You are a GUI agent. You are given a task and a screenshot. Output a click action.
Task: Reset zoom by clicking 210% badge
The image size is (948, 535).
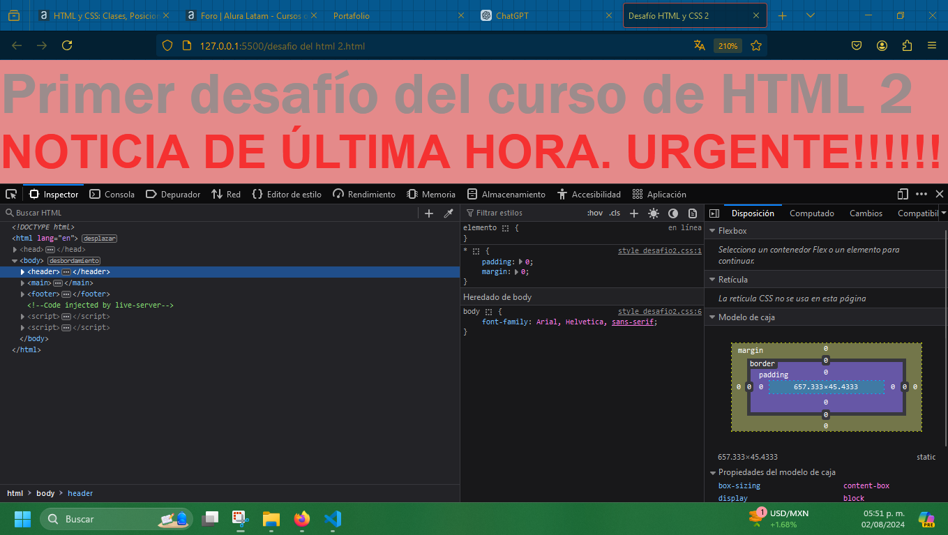point(728,46)
